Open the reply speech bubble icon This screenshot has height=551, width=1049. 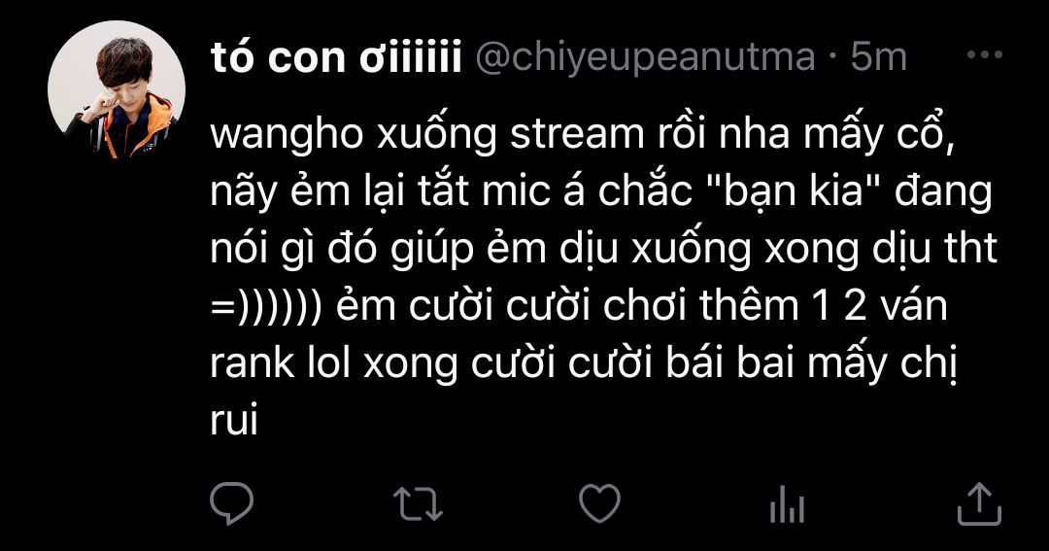232,503
